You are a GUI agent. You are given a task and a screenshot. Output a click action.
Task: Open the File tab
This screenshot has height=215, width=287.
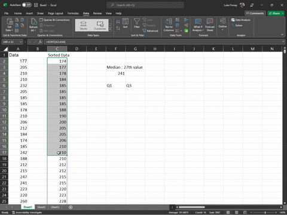tap(7, 13)
